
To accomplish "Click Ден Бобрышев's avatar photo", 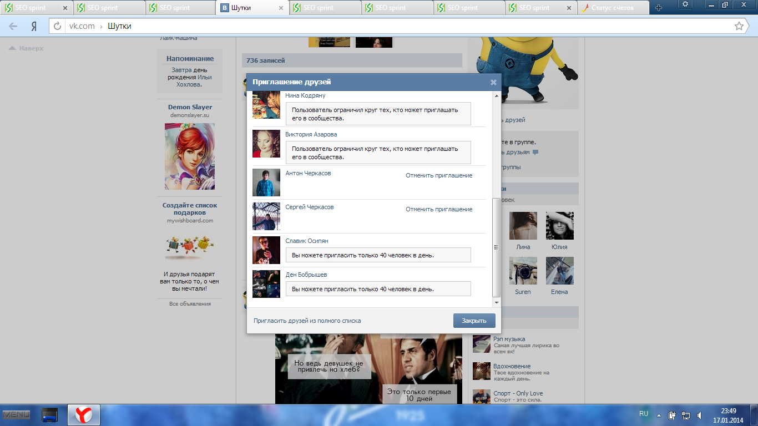I will pos(266,284).
